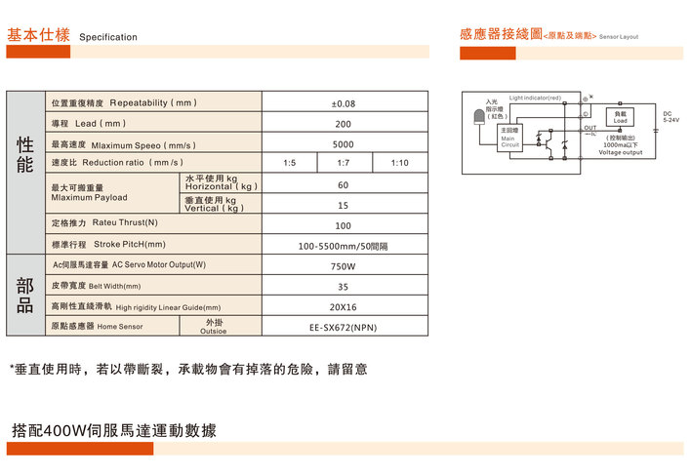
Task: Click the 'Light indicator(red)' caption
Action: pyautogui.click(x=535, y=98)
